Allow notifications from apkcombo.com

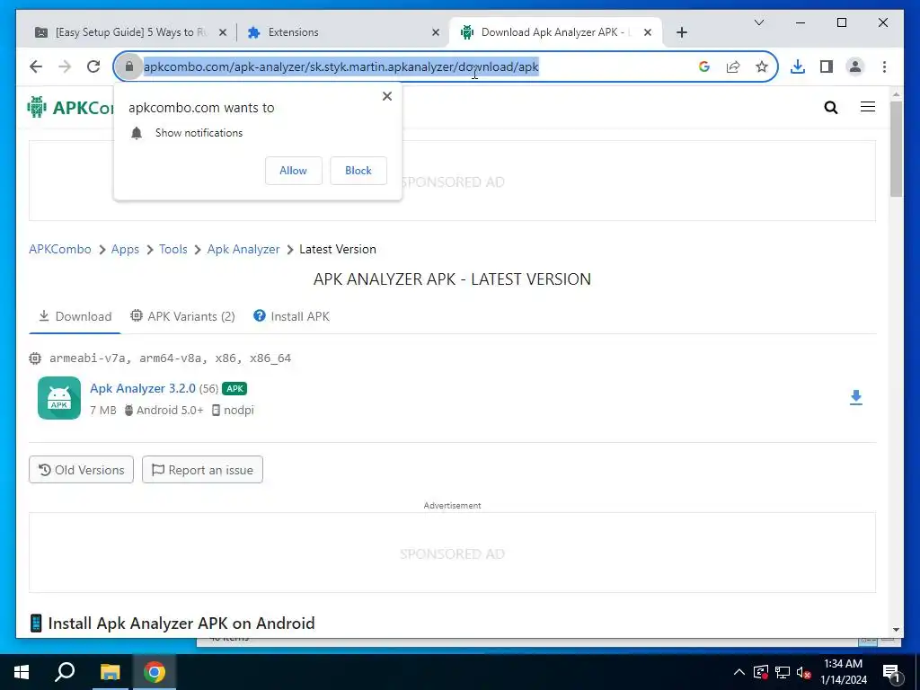(x=294, y=170)
